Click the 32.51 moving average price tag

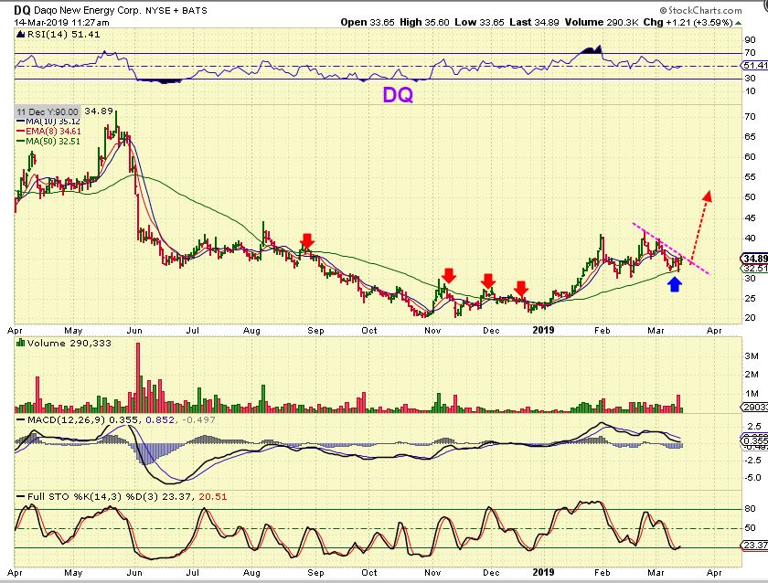click(755, 268)
